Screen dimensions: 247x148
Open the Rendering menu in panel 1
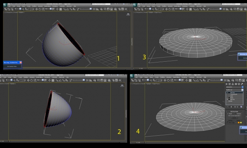pyautogui.click(x=55, y=6)
